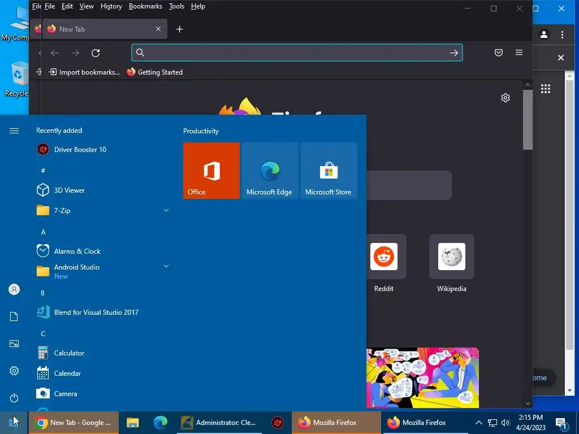This screenshot has width=579, height=434.
Task: Open the Getting Started bookmark
Action: click(155, 72)
